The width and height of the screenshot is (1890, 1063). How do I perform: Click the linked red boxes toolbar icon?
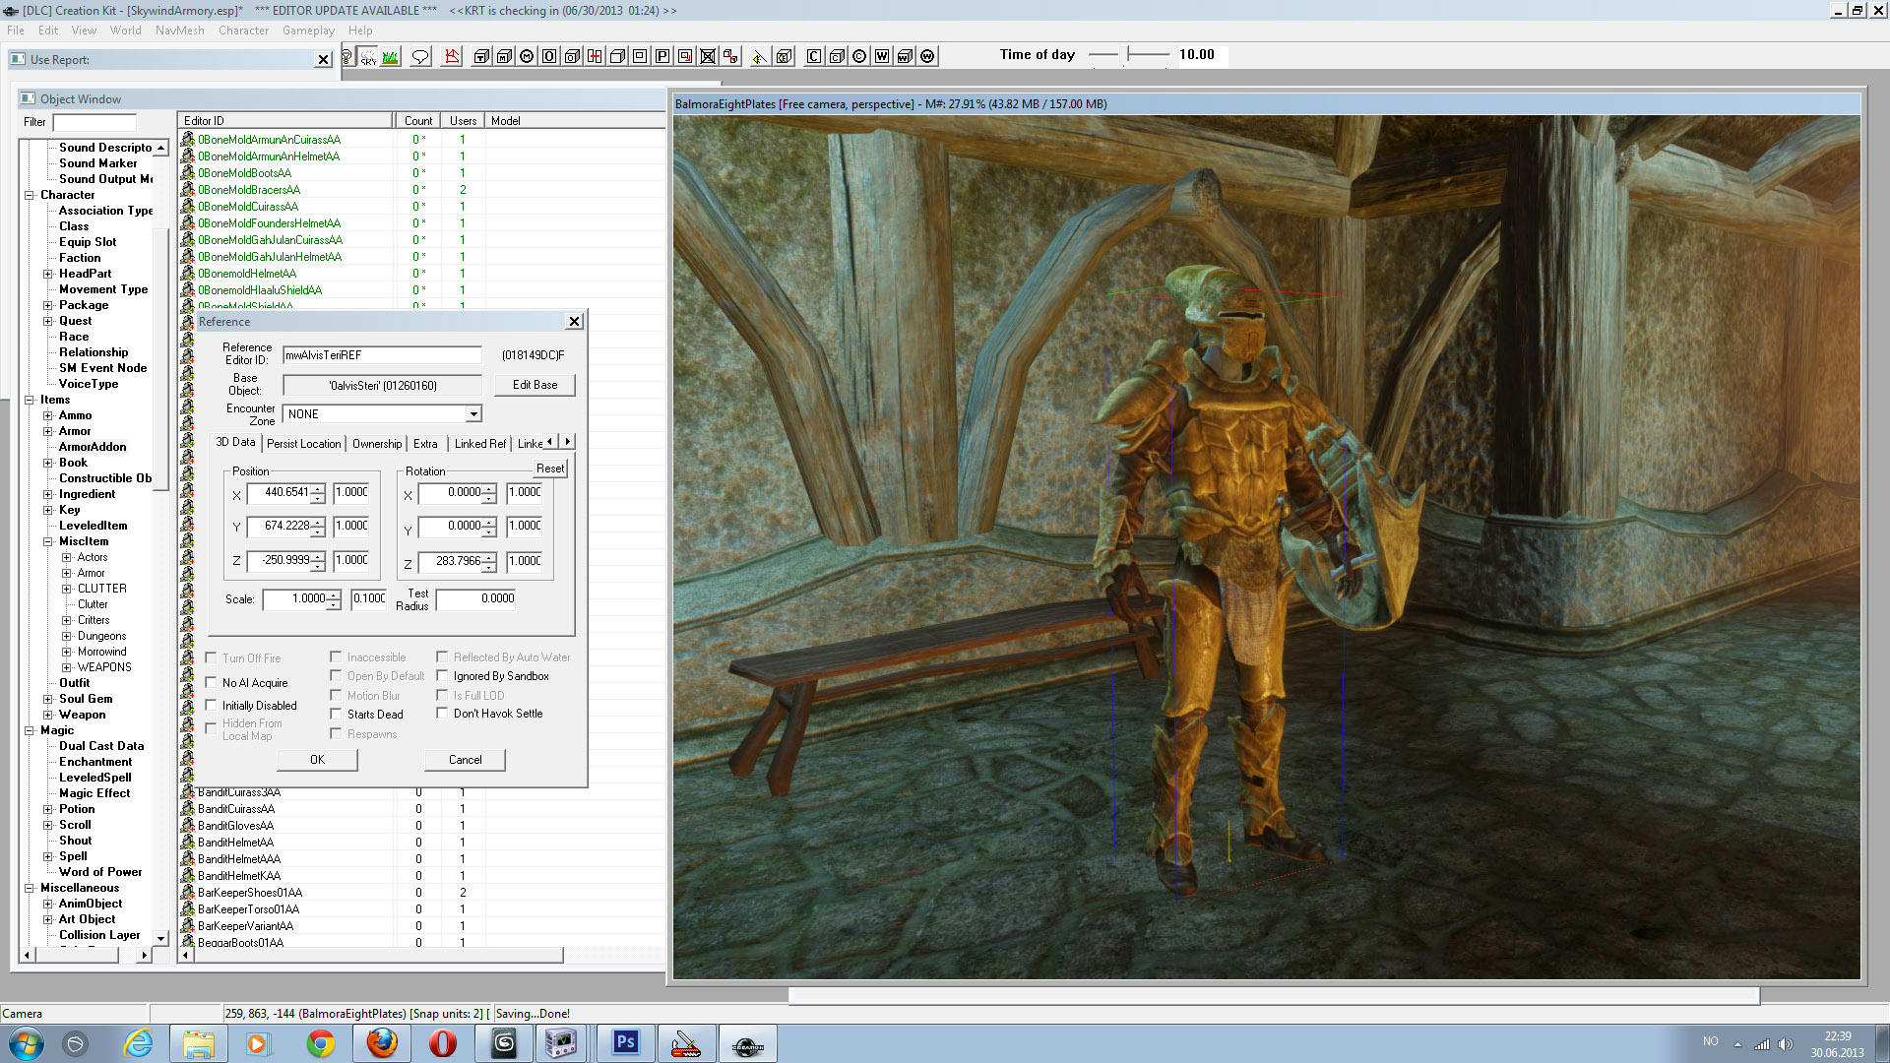[730, 56]
